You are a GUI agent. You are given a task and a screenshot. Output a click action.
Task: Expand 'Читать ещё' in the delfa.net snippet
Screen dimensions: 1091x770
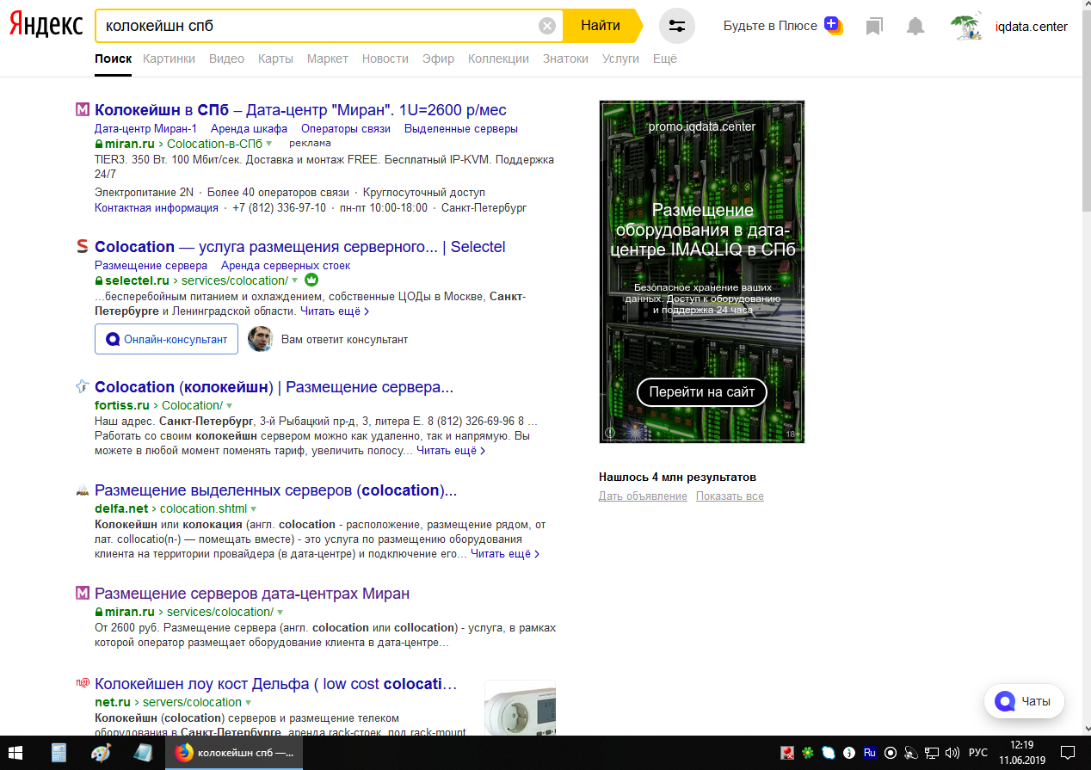coord(505,553)
